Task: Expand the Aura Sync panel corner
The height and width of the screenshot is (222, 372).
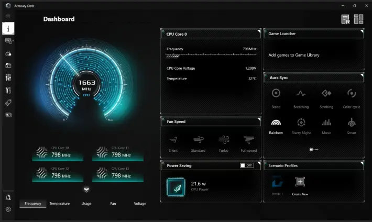Action: tap(361, 76)
